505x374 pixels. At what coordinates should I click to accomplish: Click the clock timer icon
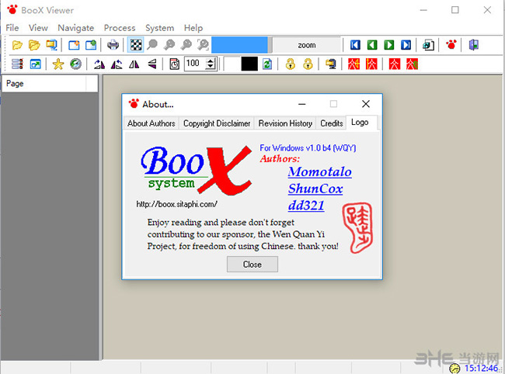(x=174, y=64)
